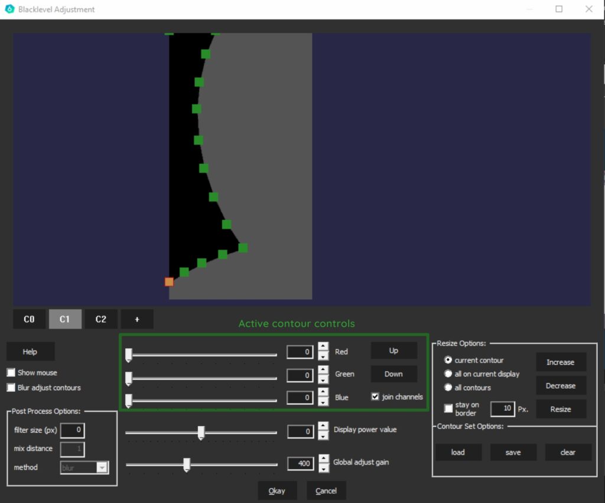
Task: Click the down arrow of Green value
Action: tap(323, 379)
